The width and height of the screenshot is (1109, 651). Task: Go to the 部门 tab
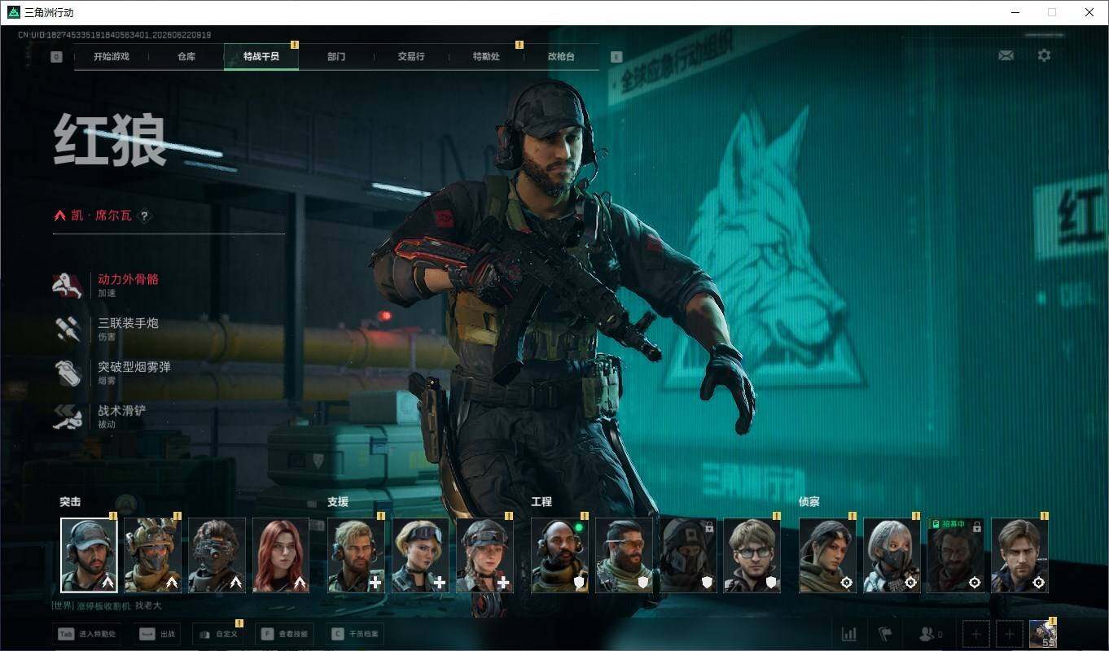[336, 57]
